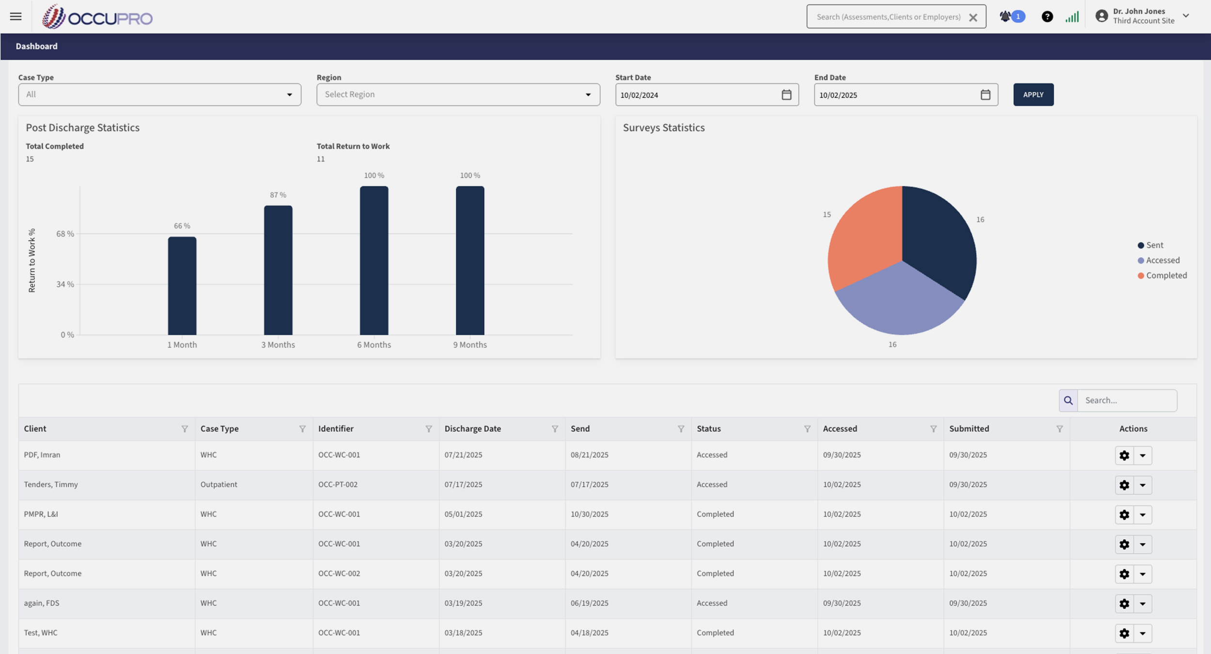Image resolution: width=1211 pixels, height=654 pixels.
Task: Open gear settings for PDF, Imran row
Action: click(x=1124, y=455)
